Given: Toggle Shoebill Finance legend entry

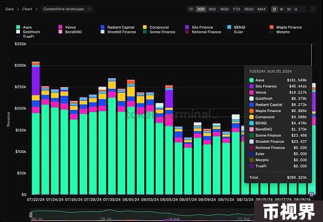Looking at the screenshot, I should coord(118,32).
